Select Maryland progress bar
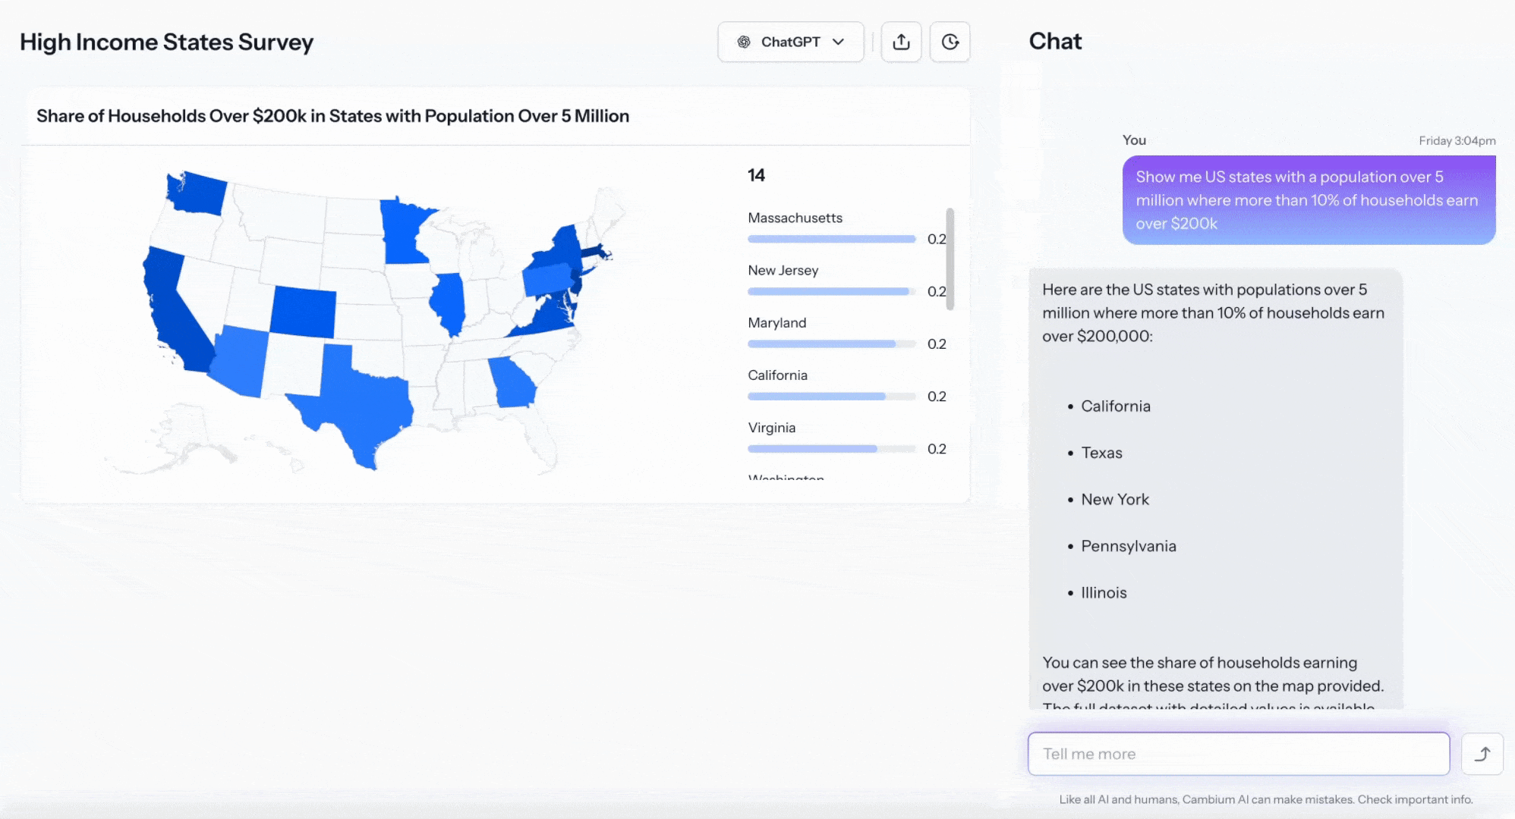The height and width of the screenshot is (819, 1515). tap(832, 344)
